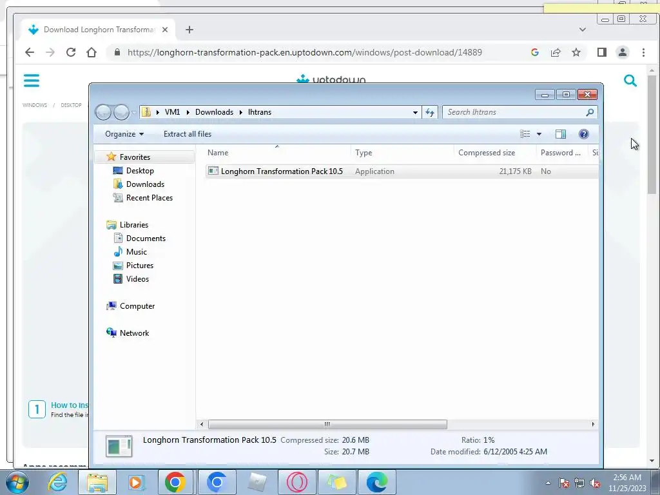Image resolution: width=660 pixels, height=495 pixels.
Task: Click horizontal scrollbar right arrow
Action: coord(593,424)
